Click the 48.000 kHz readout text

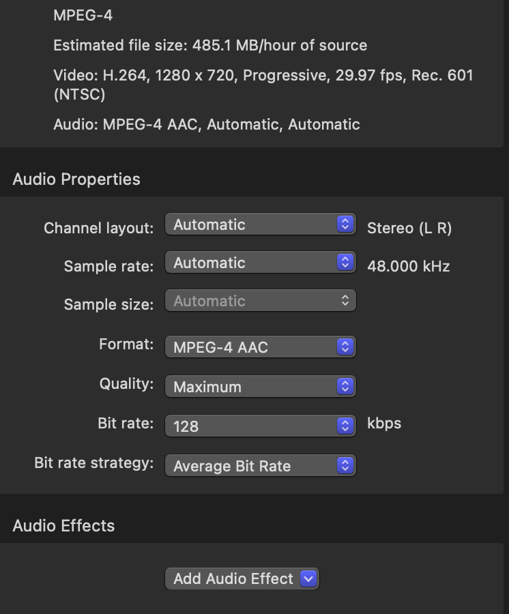point(408,266)
